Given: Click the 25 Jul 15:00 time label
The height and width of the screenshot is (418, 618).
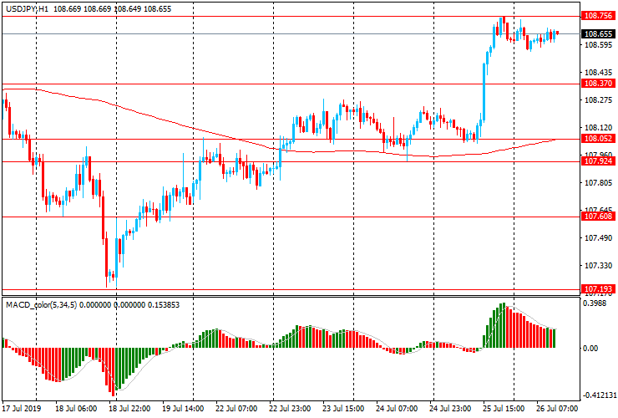Looking at the screenshot, I should point(504,408).
